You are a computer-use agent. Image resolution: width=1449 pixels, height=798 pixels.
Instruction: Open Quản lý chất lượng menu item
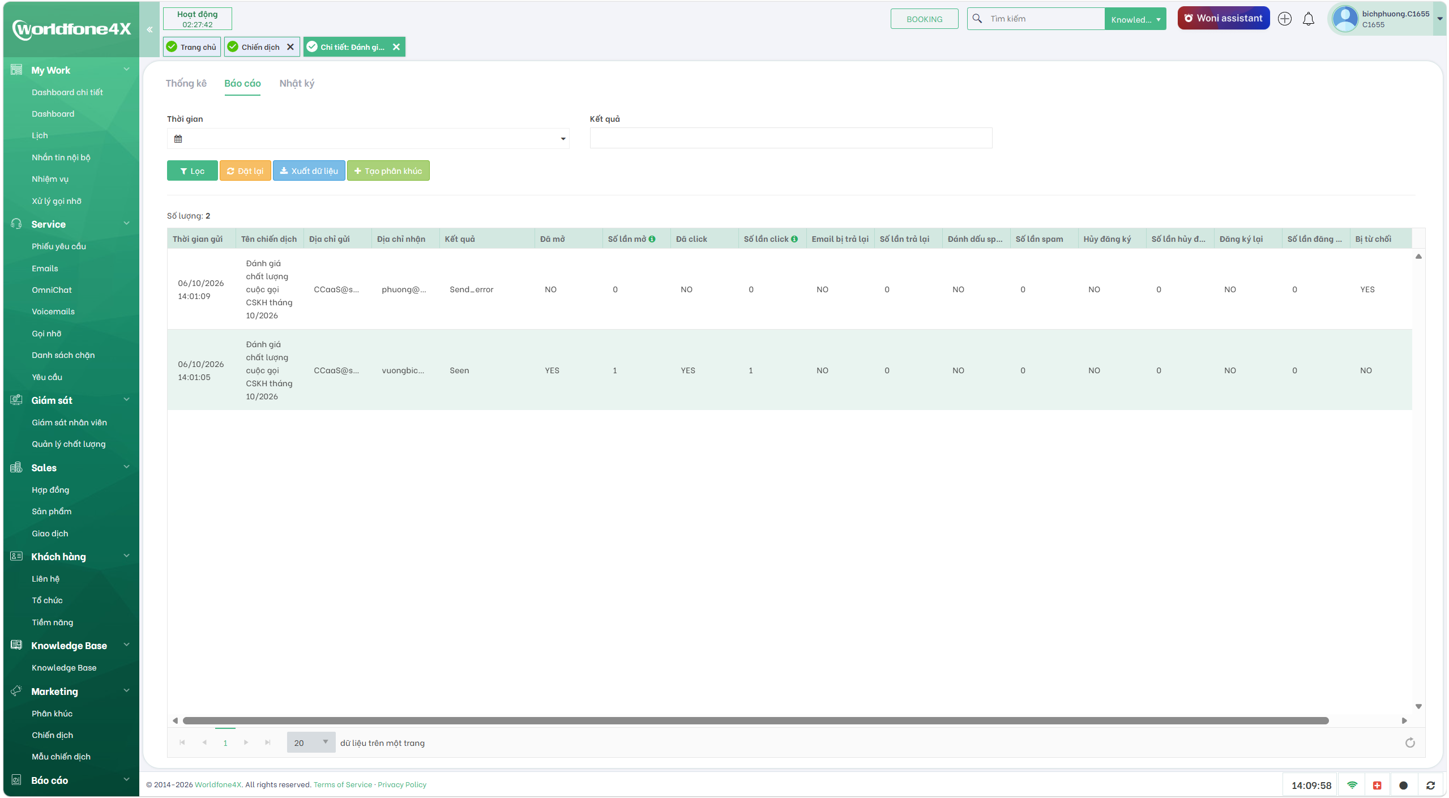69,444
